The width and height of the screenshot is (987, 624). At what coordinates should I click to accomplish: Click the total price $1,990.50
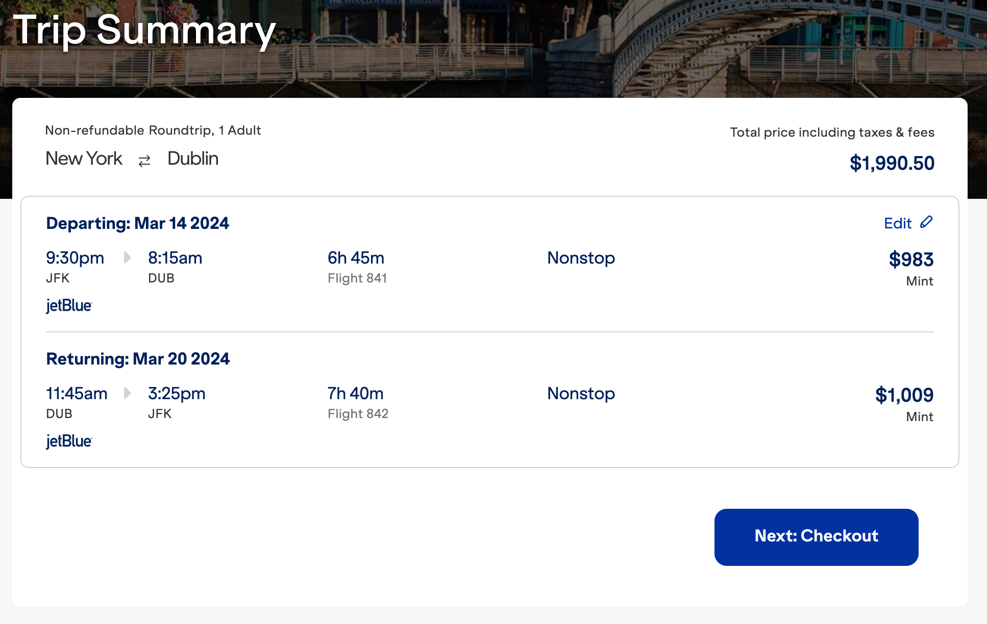(x=892, y=163)
